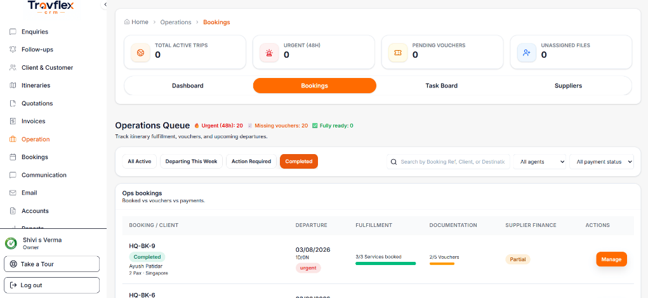Click the Communication message icon
The image size is (648, 298).
[x=13, y=175]
